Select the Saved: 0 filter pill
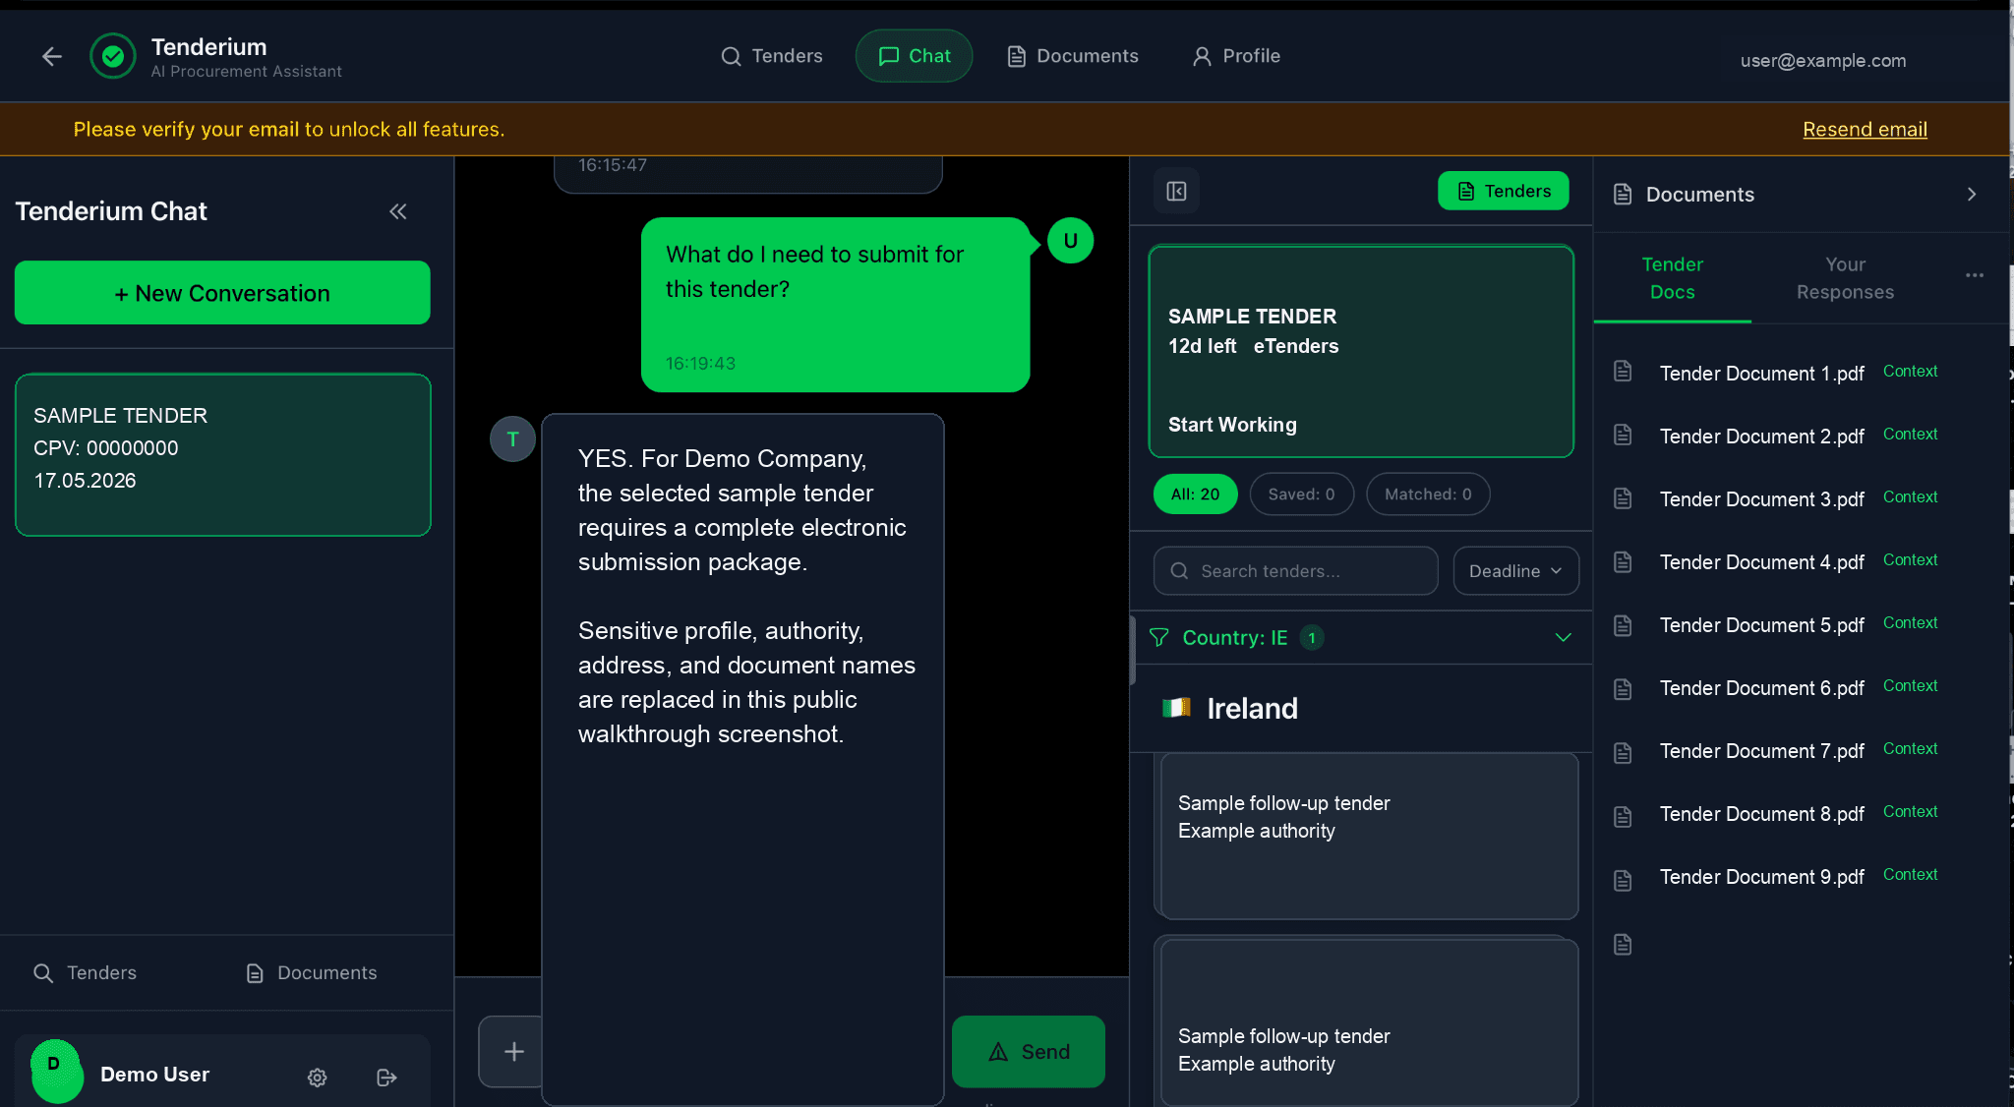The image size is (2014, 1107). click(x=1301, y=495)
